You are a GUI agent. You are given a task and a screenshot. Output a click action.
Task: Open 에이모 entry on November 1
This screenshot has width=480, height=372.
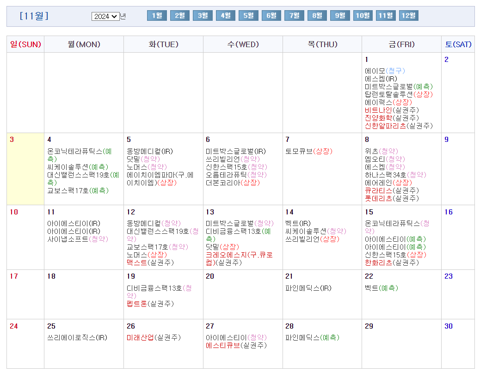click(x=385, y=71)
